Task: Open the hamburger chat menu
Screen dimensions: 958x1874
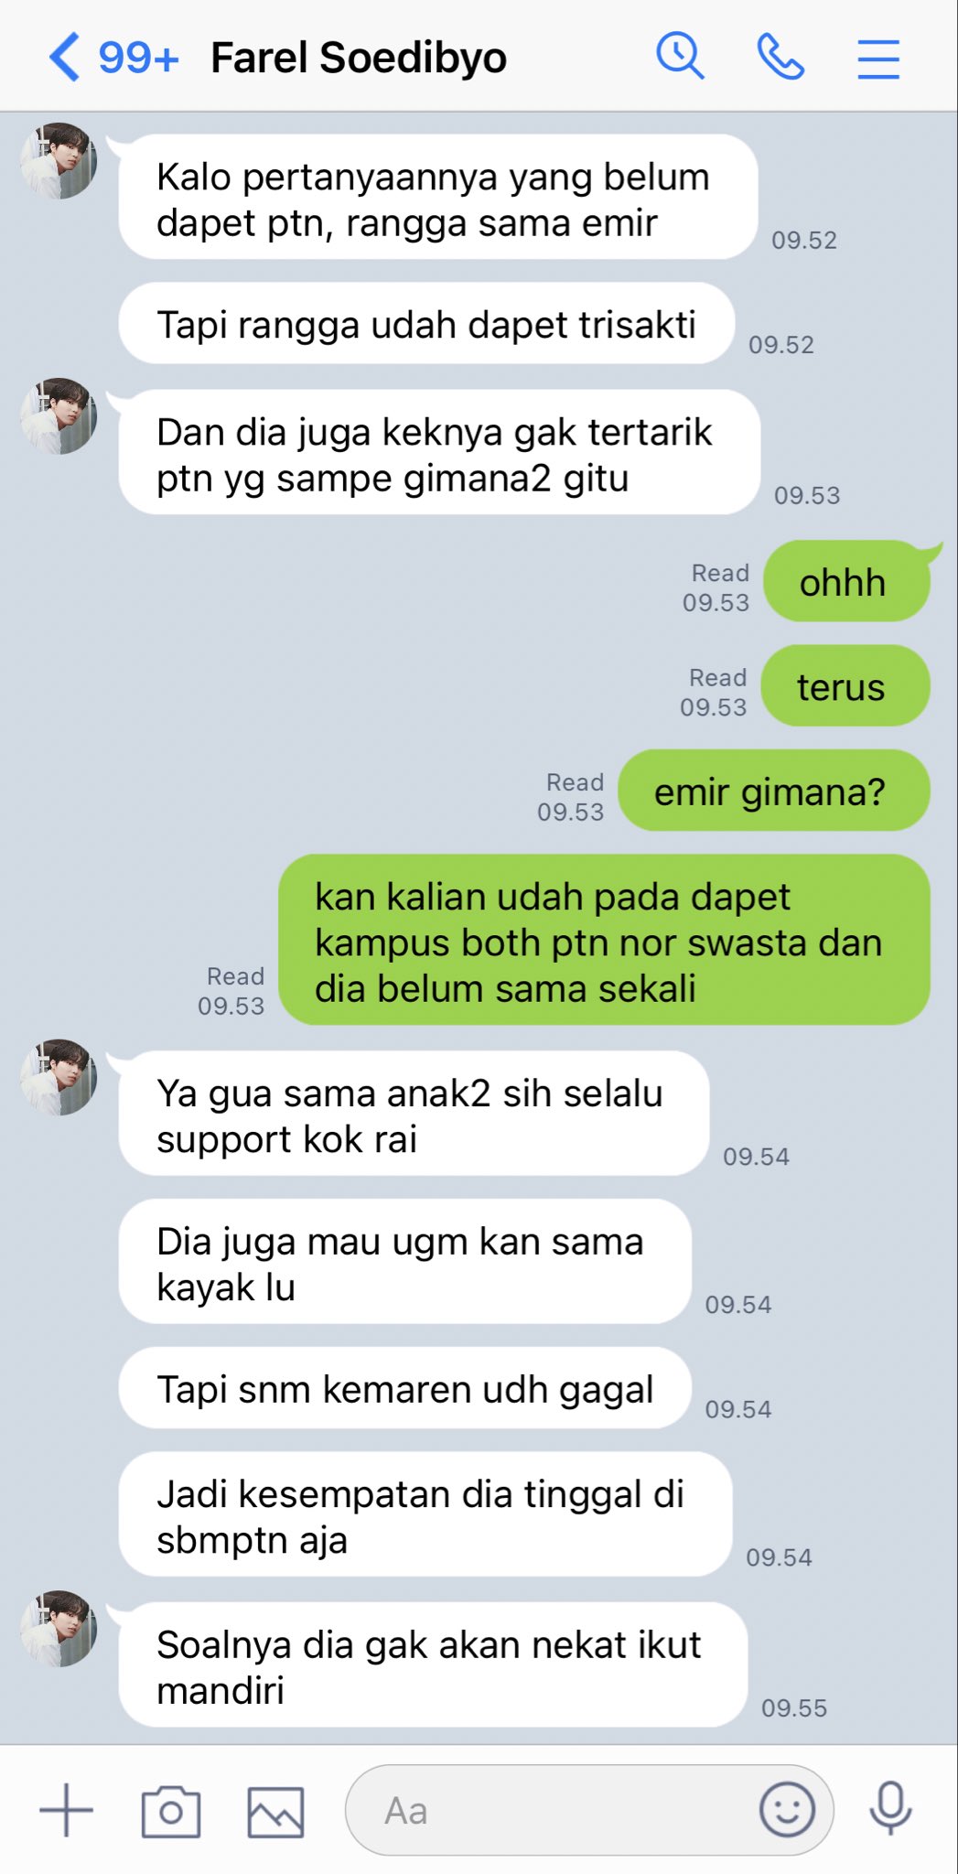Action: pyautogui.click(x=878, y=59)
